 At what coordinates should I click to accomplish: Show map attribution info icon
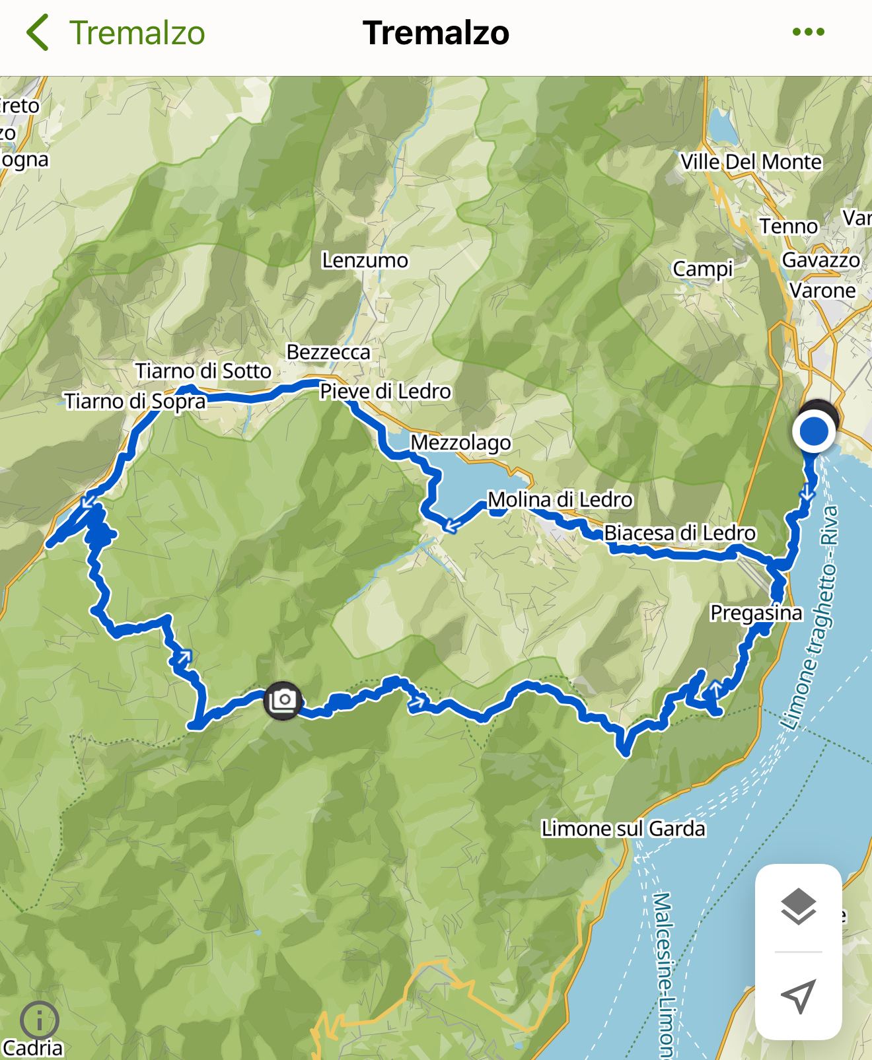pos(39,1020)
